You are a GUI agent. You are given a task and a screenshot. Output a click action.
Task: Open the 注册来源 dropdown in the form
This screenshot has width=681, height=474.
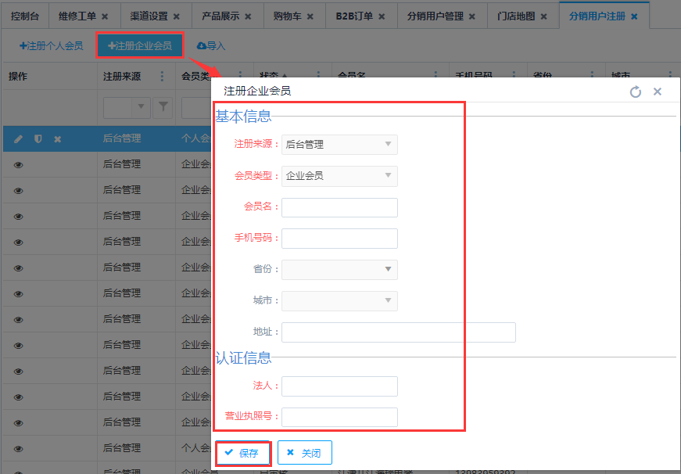pyautogui.click(x=339, y=145)
